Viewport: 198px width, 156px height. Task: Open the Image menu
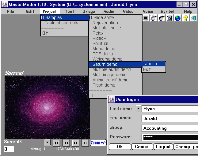[x=89, y=11]
